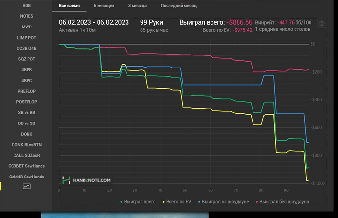Toggle the Выиграл на шоудауне legend series
The image size is (338, 218).
223,202
